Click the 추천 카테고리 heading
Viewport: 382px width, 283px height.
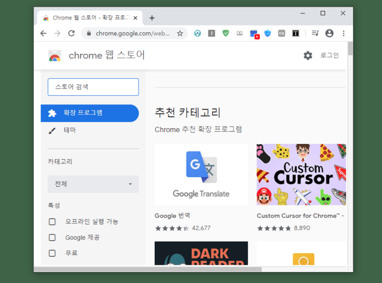188,112
